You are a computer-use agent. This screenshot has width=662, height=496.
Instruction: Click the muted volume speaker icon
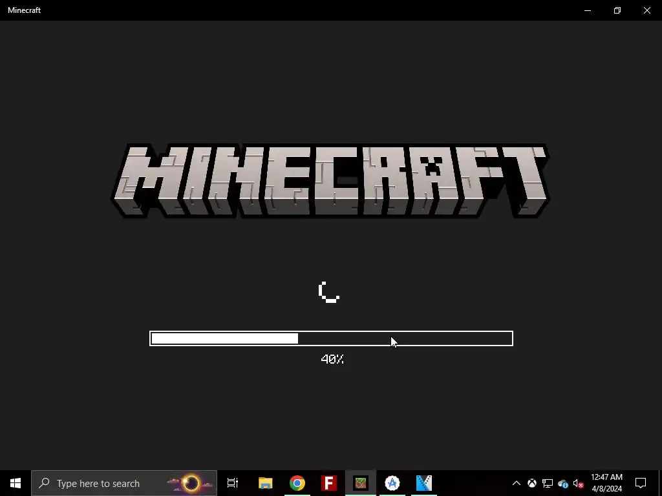(579, 483)
